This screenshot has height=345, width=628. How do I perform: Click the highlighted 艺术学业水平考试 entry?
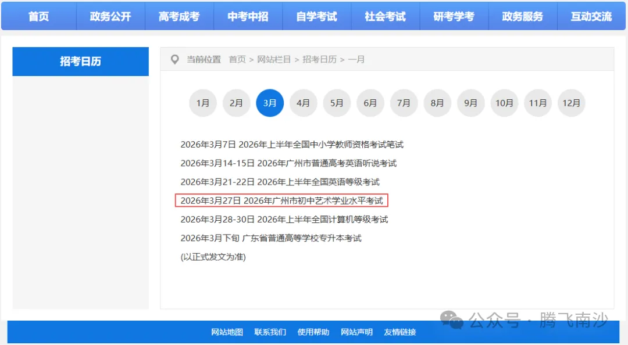click(x=282, y=200)
